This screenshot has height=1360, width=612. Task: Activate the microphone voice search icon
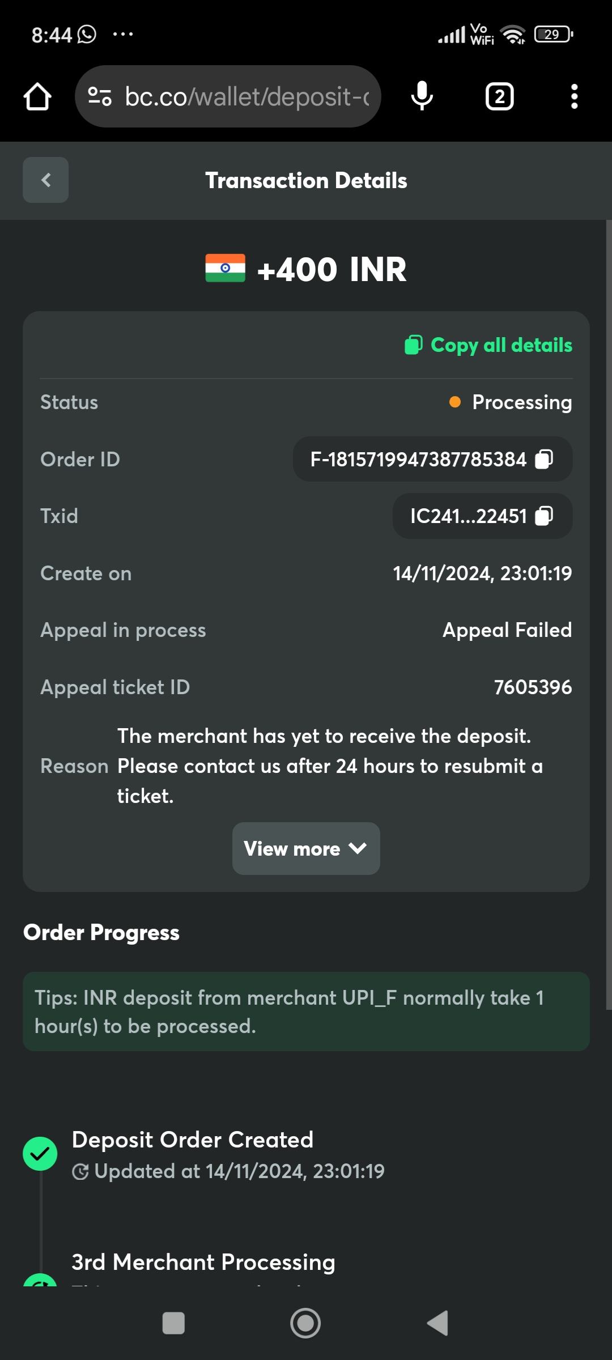tap(422, 96)
